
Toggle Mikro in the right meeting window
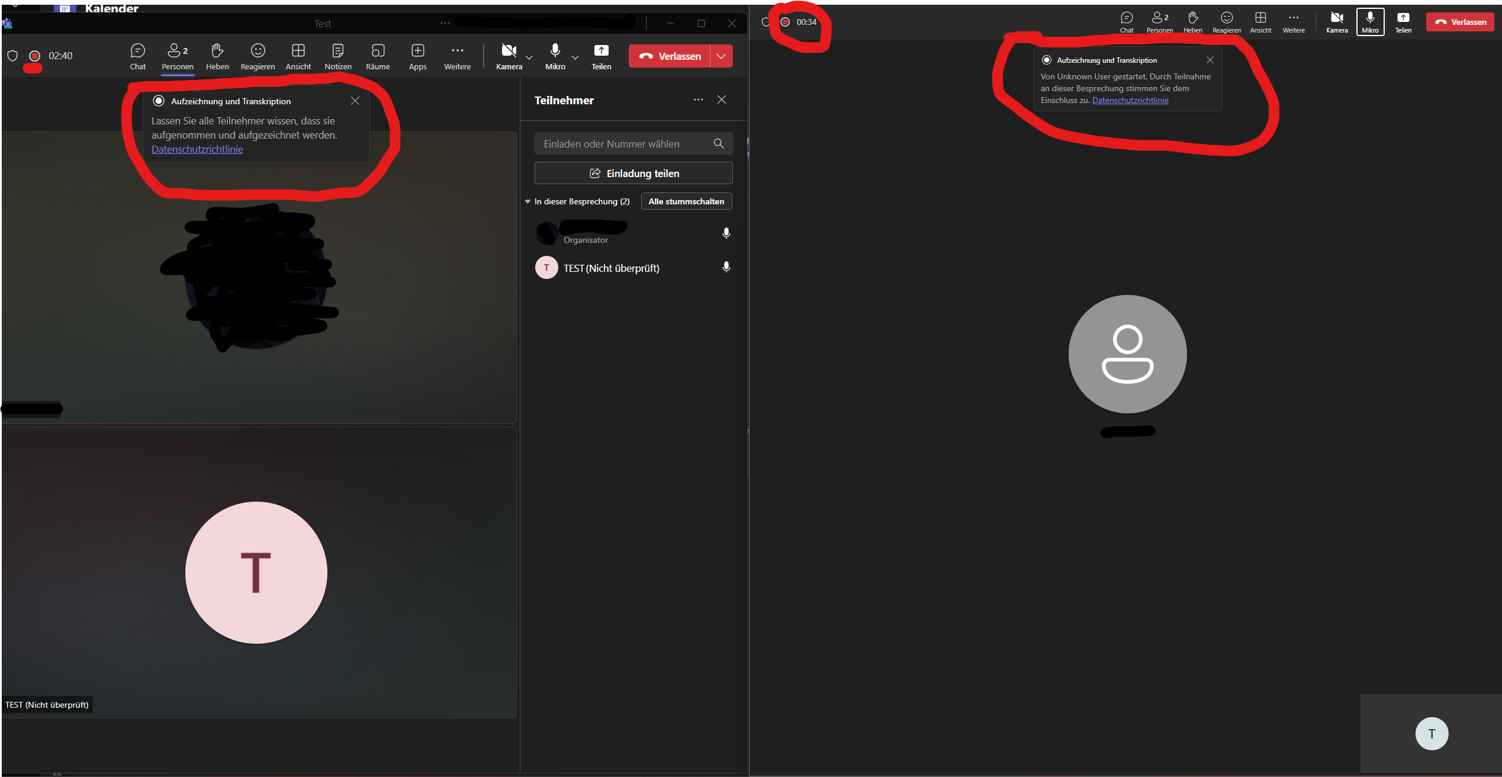click(x=1370, y=22)
